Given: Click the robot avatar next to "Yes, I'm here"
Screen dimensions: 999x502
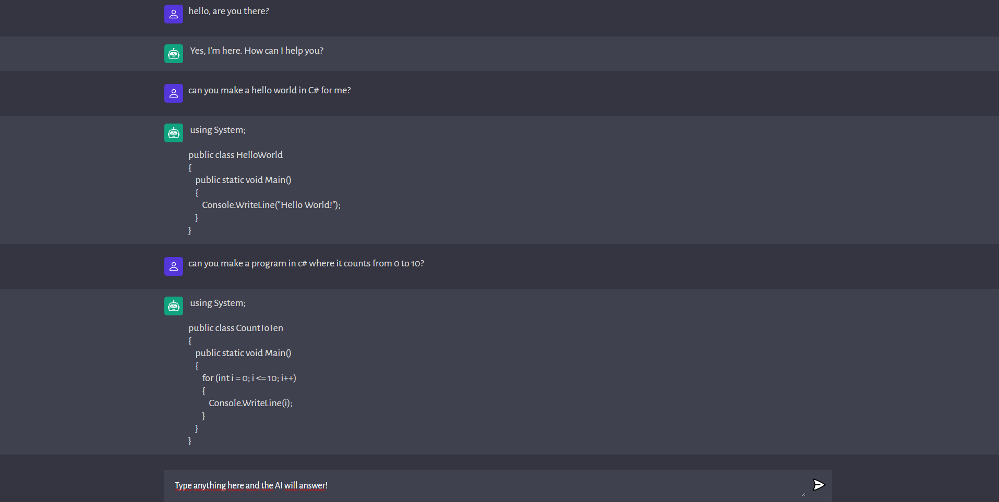Looking at the screenshot, I should click(173, 54).
